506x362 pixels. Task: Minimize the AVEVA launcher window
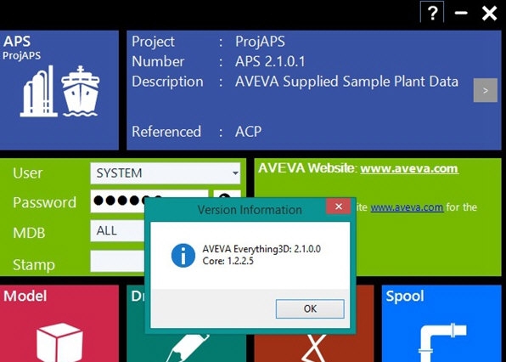[461, 13]
